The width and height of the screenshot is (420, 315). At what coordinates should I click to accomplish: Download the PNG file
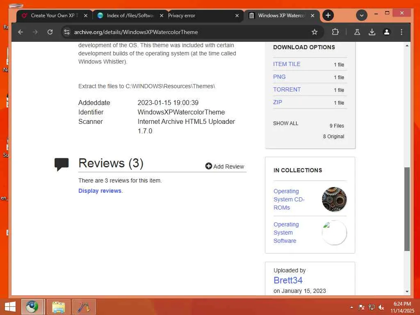click(279, 77)
